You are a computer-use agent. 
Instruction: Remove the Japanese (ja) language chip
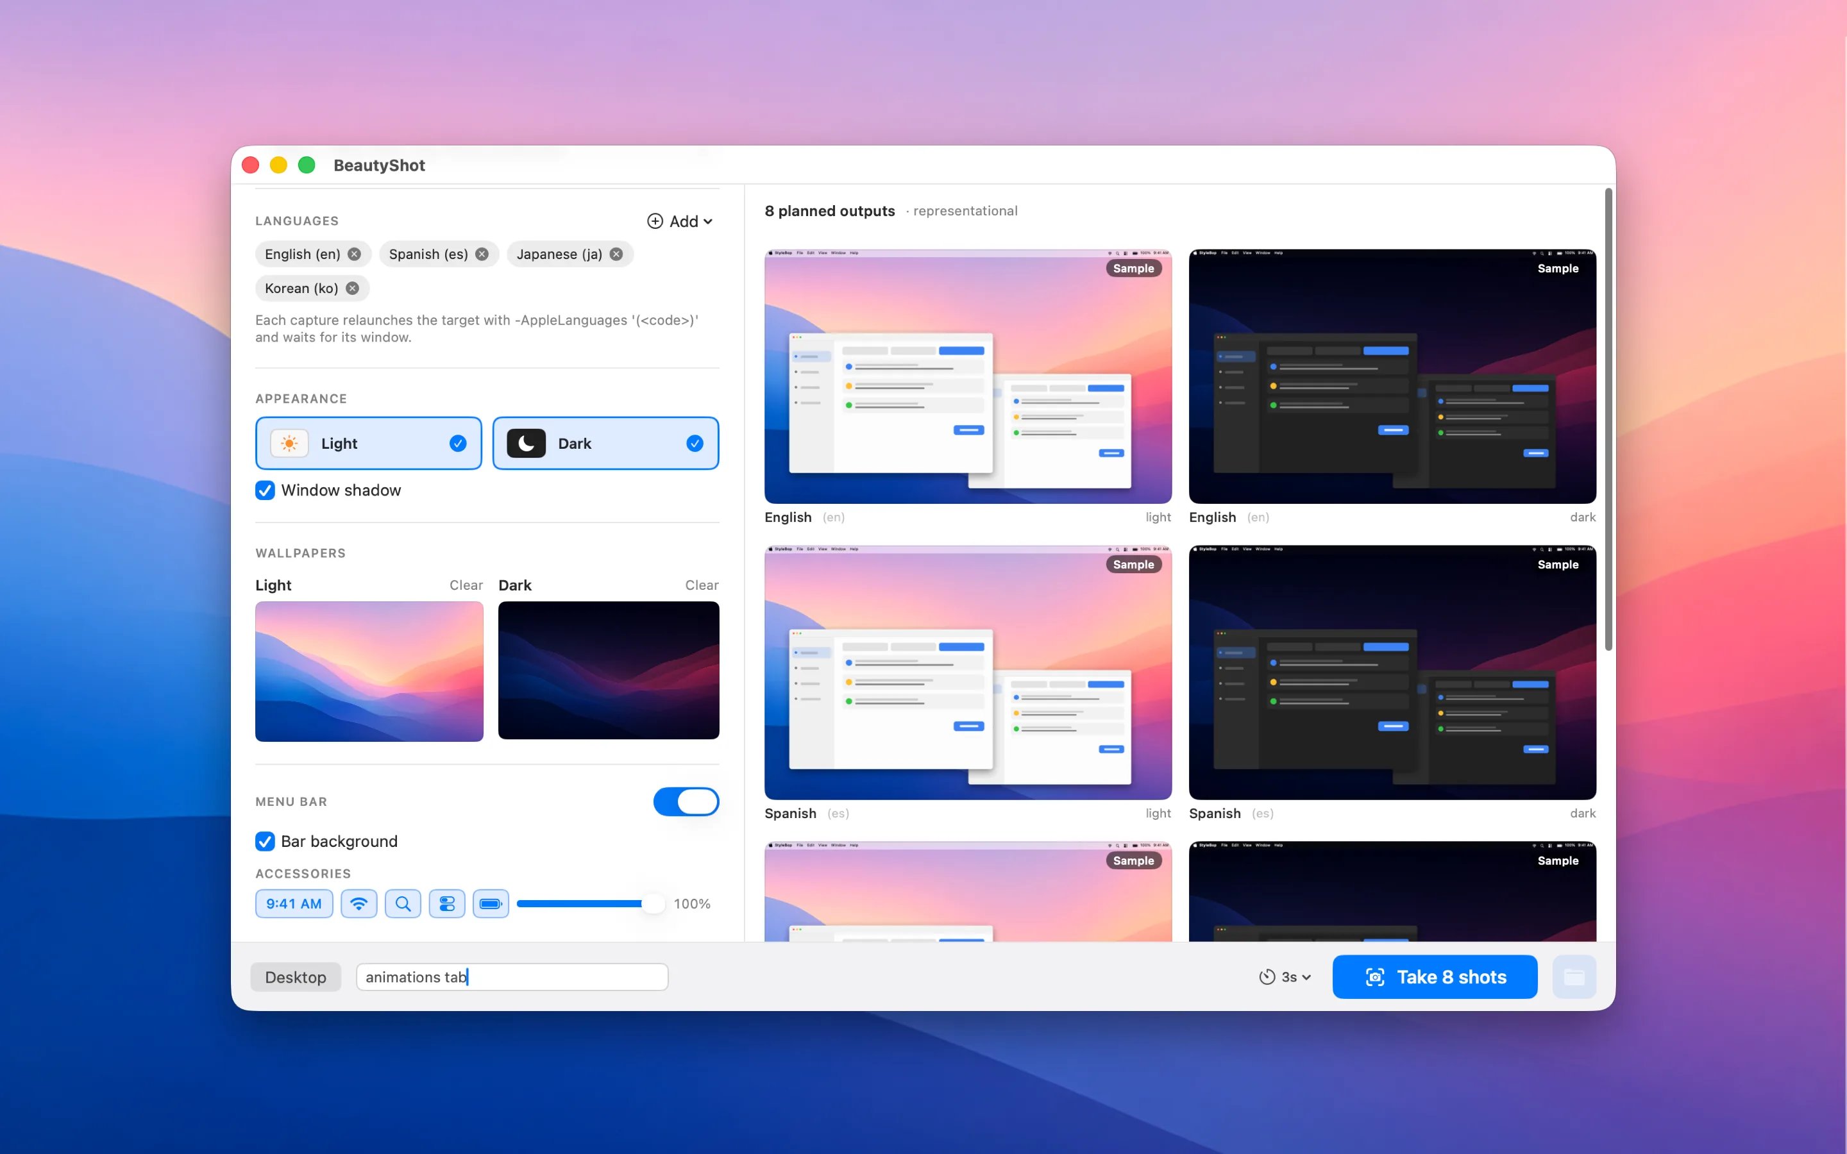coord(616,254)
